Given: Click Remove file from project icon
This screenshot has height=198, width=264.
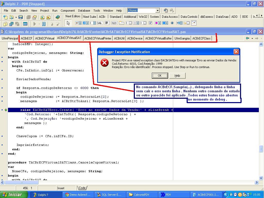Looking at the screenshot, I should (x=48, y=17).
